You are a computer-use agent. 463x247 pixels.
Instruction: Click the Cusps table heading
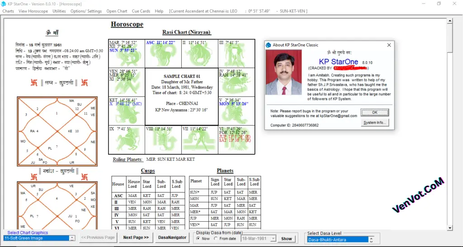148,171
